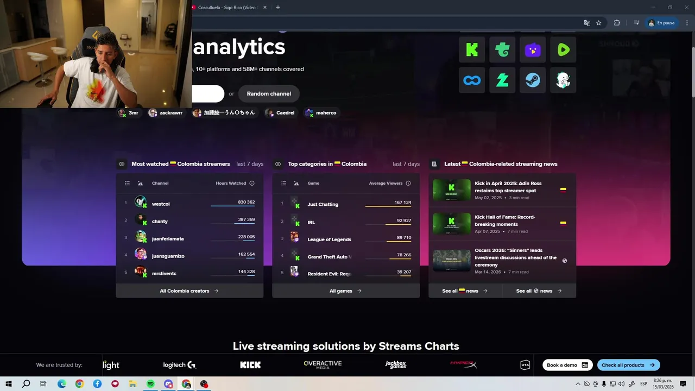Viewport: 695px width, 391px height.
Task: Open the green play-arrow platform tile
Action: [563, 50]
